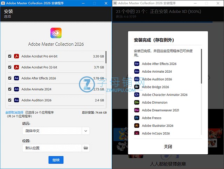Expand the language dropdown arrow
The height and width of the screenshot is (169, 224).
[x=85, y=131]
